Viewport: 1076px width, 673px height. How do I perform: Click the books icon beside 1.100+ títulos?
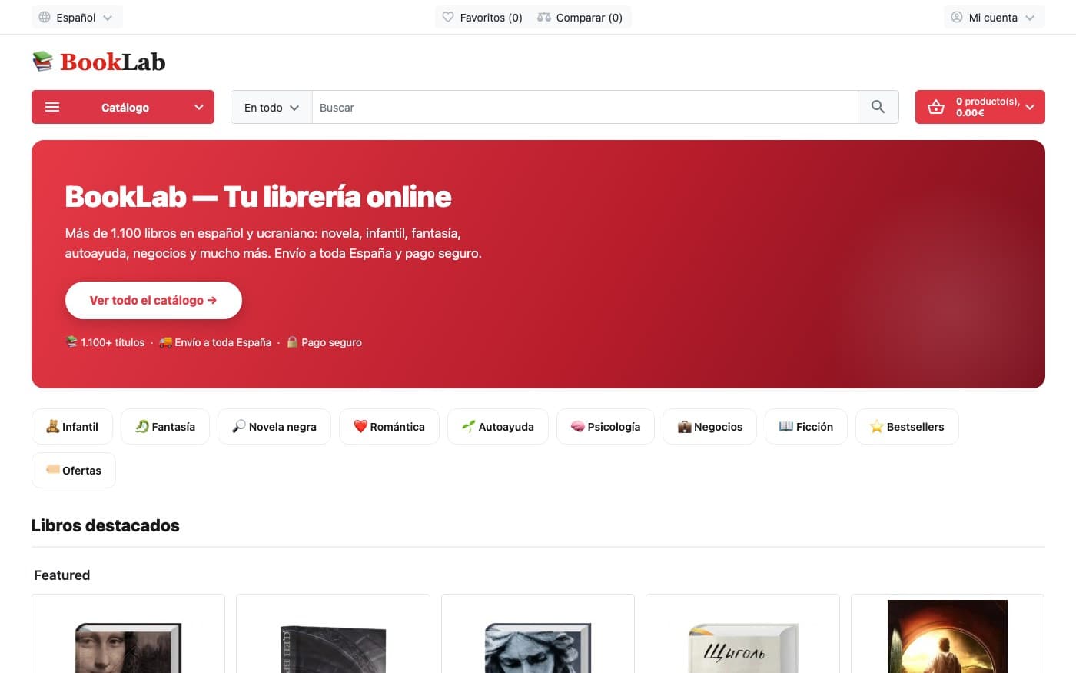tap(71, 341)
